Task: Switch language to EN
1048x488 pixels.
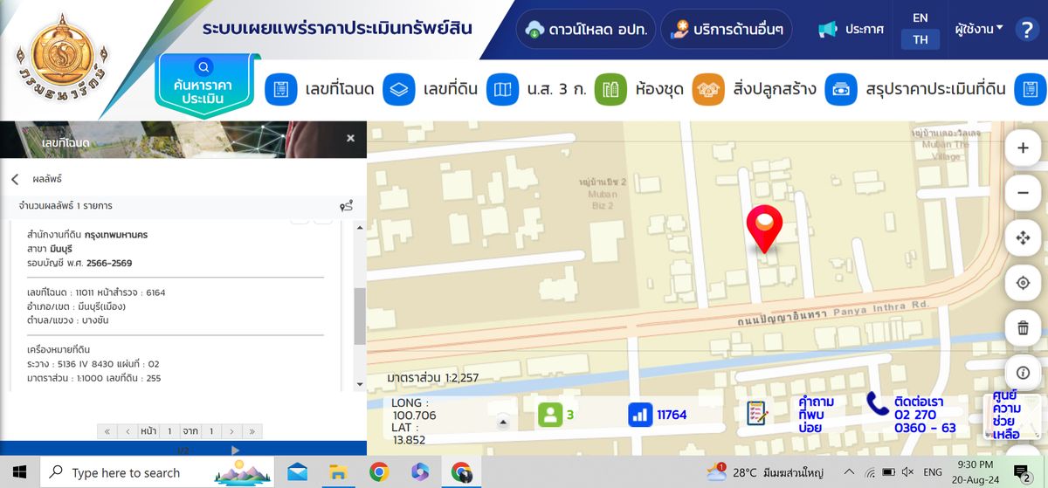Action: pyautogui.click(x=920, y=17)
